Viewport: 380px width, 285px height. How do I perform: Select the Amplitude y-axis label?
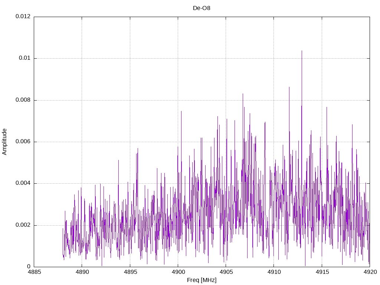pos(4,142)
